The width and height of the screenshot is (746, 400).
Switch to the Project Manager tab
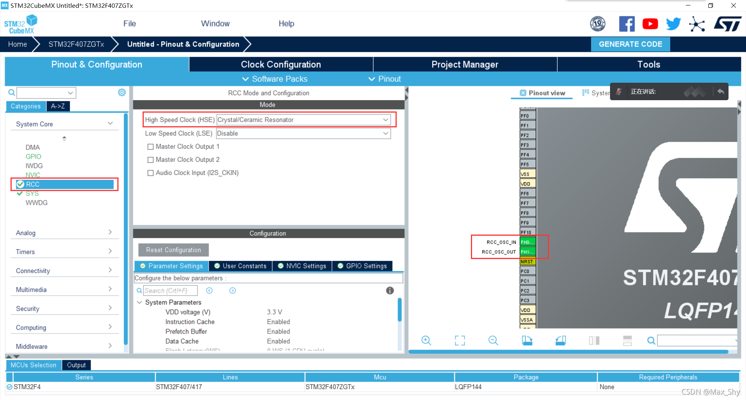tap(465, 64)
